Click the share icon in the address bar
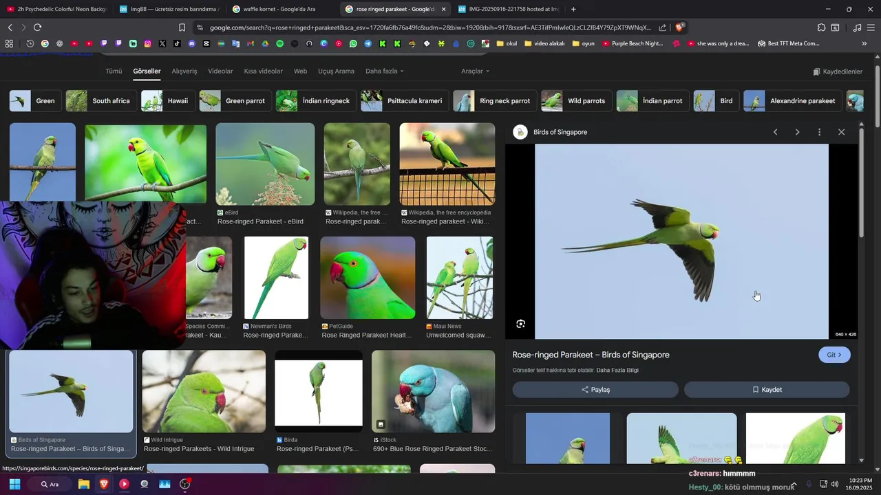The height and width of the screenshot is (495, 881). (x=662, y=27)
